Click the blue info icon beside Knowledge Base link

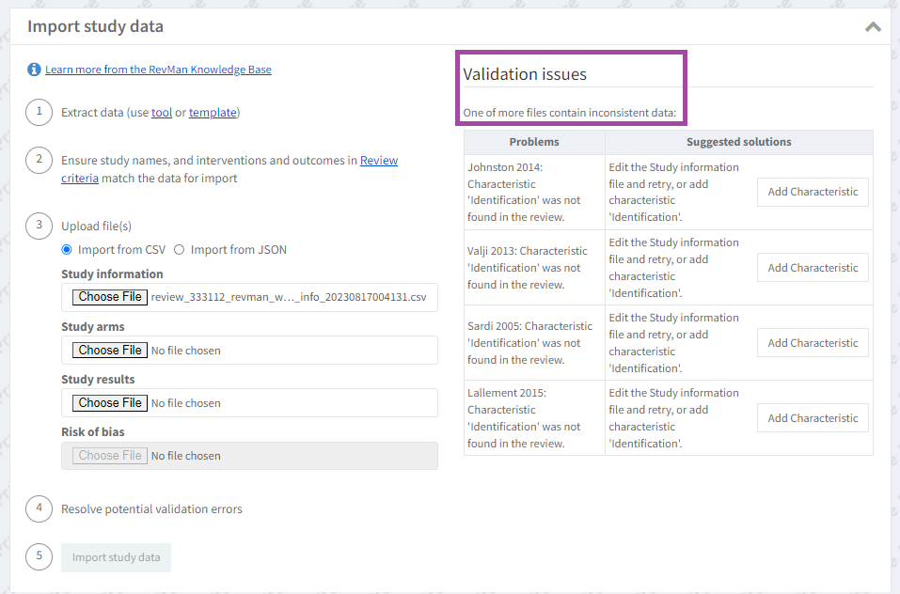35,70
